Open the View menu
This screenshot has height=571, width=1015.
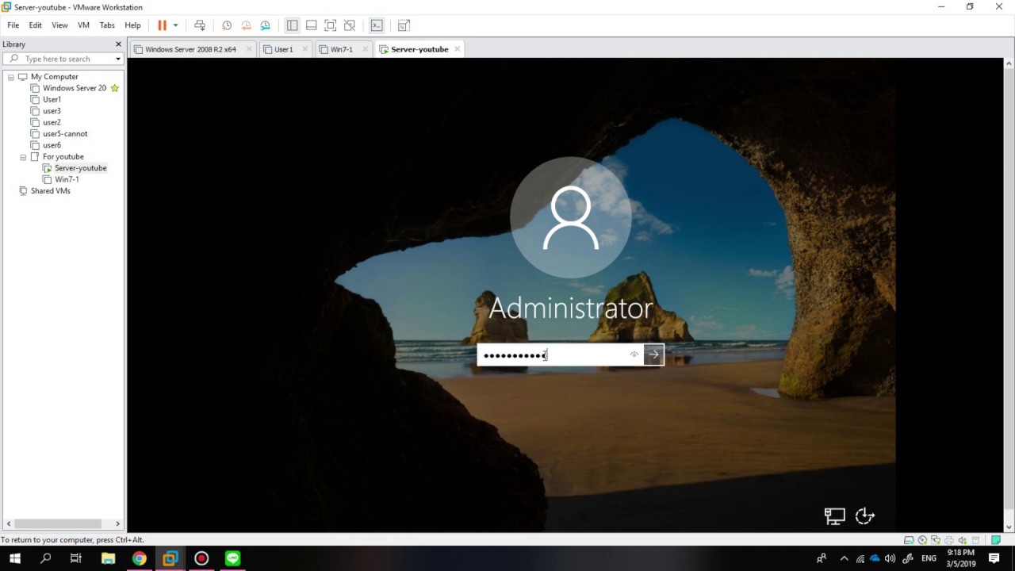click(x=59, y=25)
